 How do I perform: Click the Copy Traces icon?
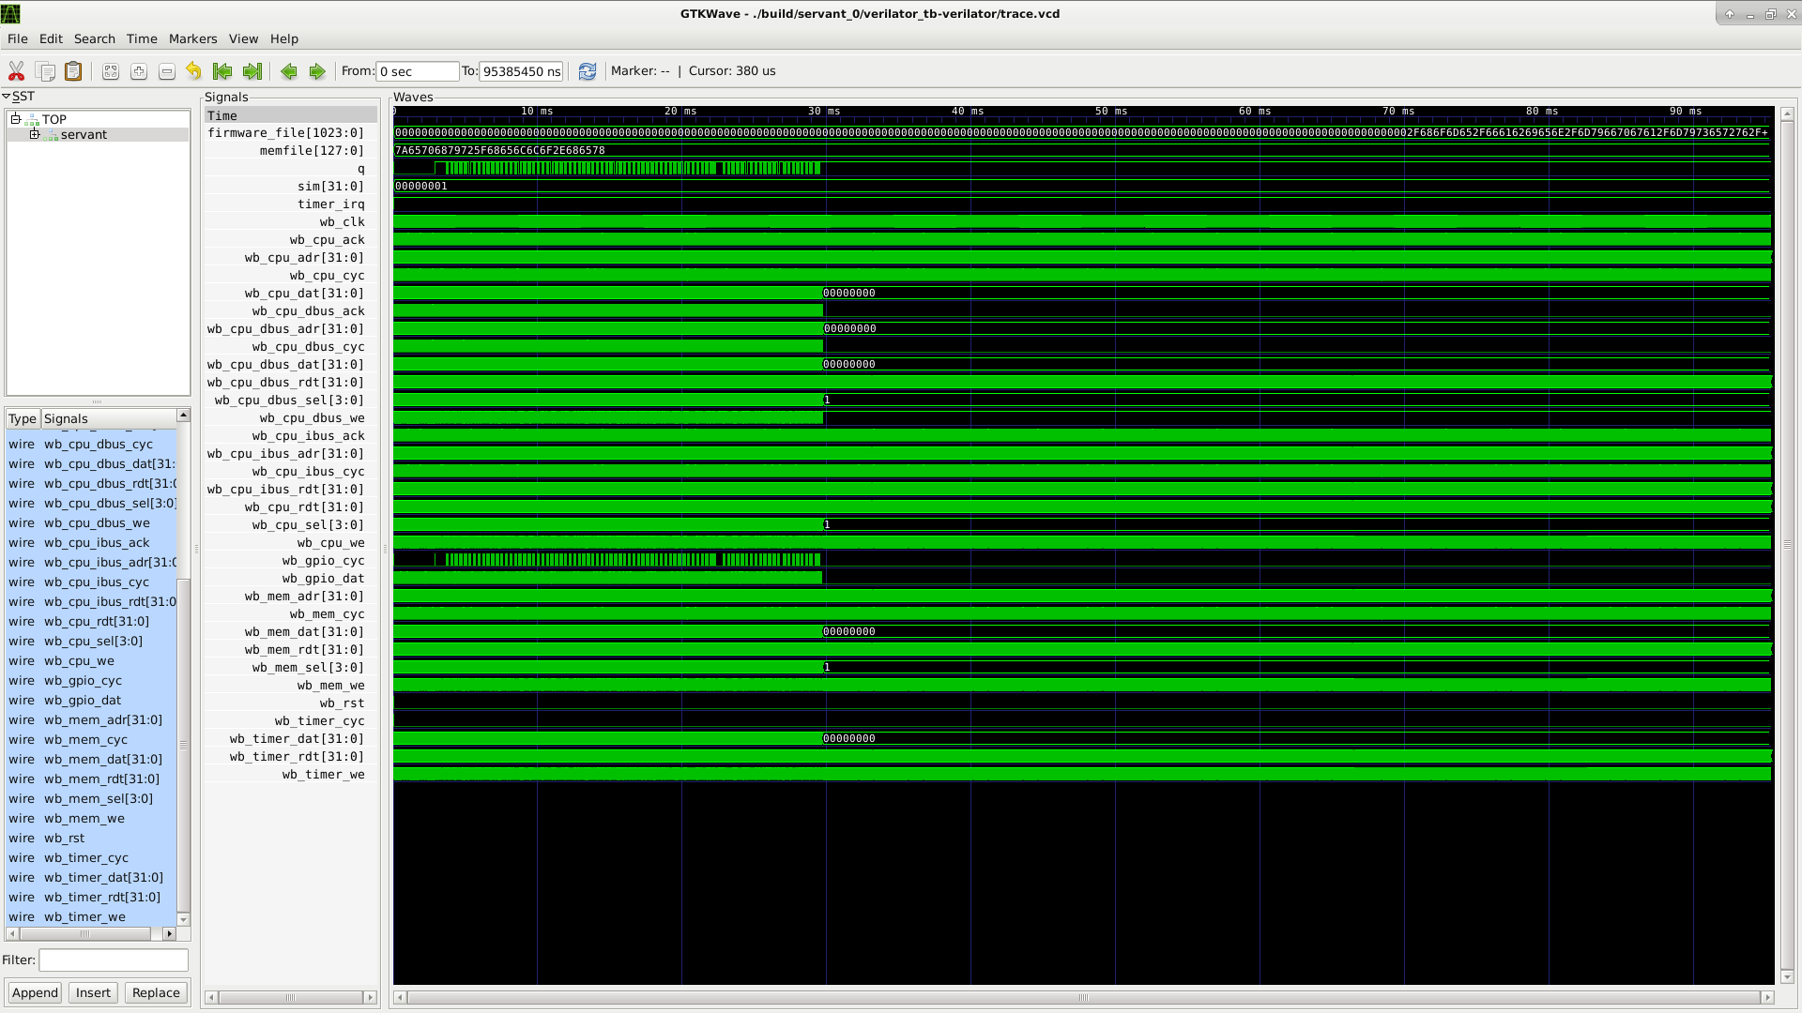click(45, 70)
